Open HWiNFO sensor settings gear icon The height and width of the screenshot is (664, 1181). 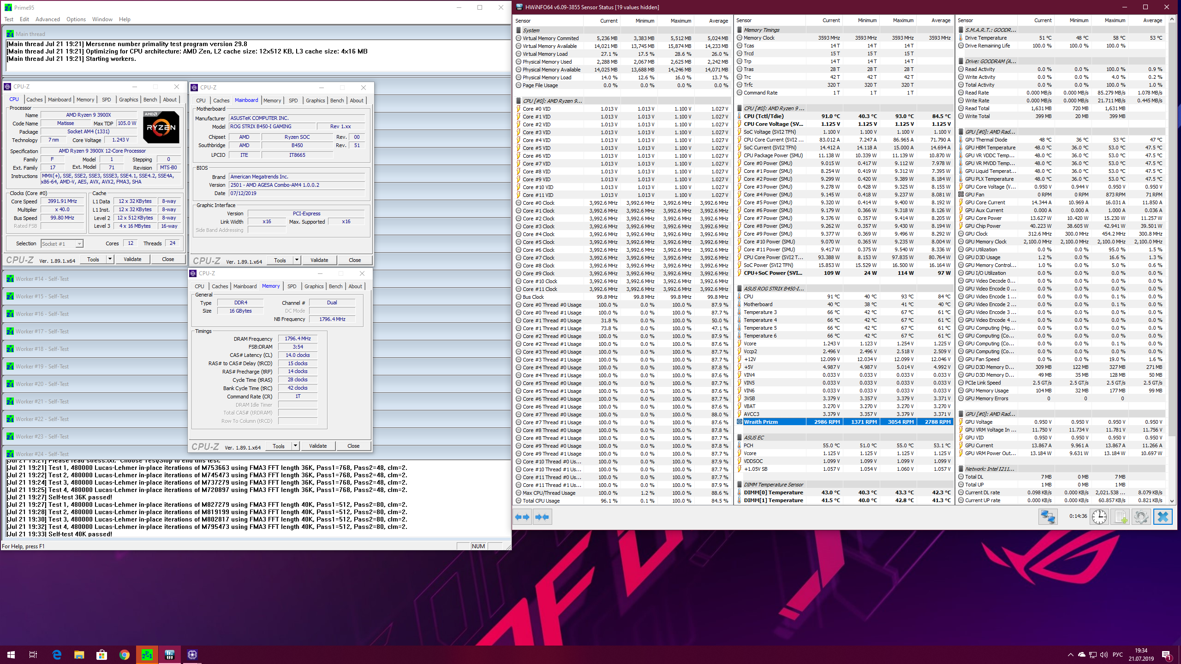click(1141, 517)
